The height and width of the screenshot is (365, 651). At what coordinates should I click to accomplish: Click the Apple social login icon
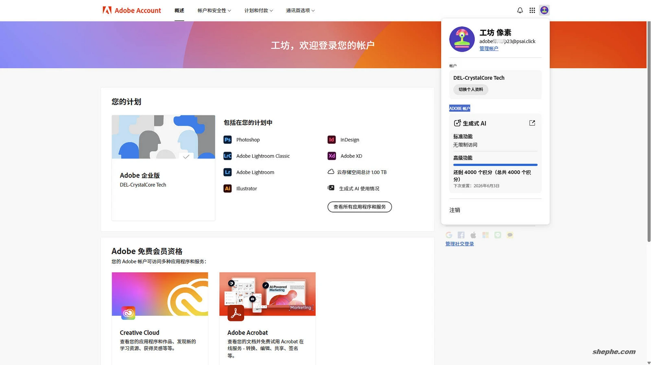[x=473, y=235]
